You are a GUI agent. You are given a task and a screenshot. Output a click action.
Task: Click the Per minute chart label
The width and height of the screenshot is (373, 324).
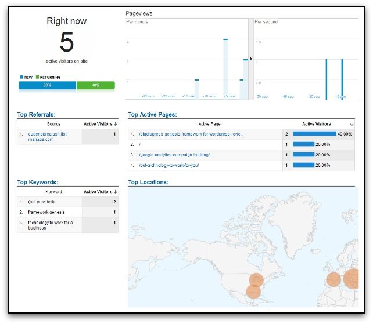[137, 22]
